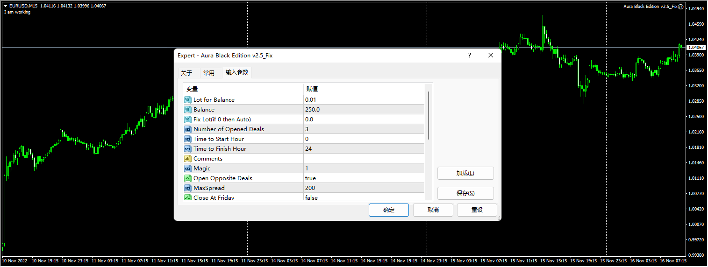This screenshot has height=267, width=708.
Task: Click the Number of Opened Deals icon
Action: click(x=188, y=129)
